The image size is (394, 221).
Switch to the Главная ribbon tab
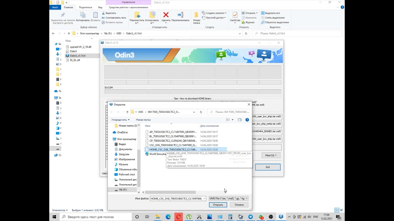(x=68, y=7)
